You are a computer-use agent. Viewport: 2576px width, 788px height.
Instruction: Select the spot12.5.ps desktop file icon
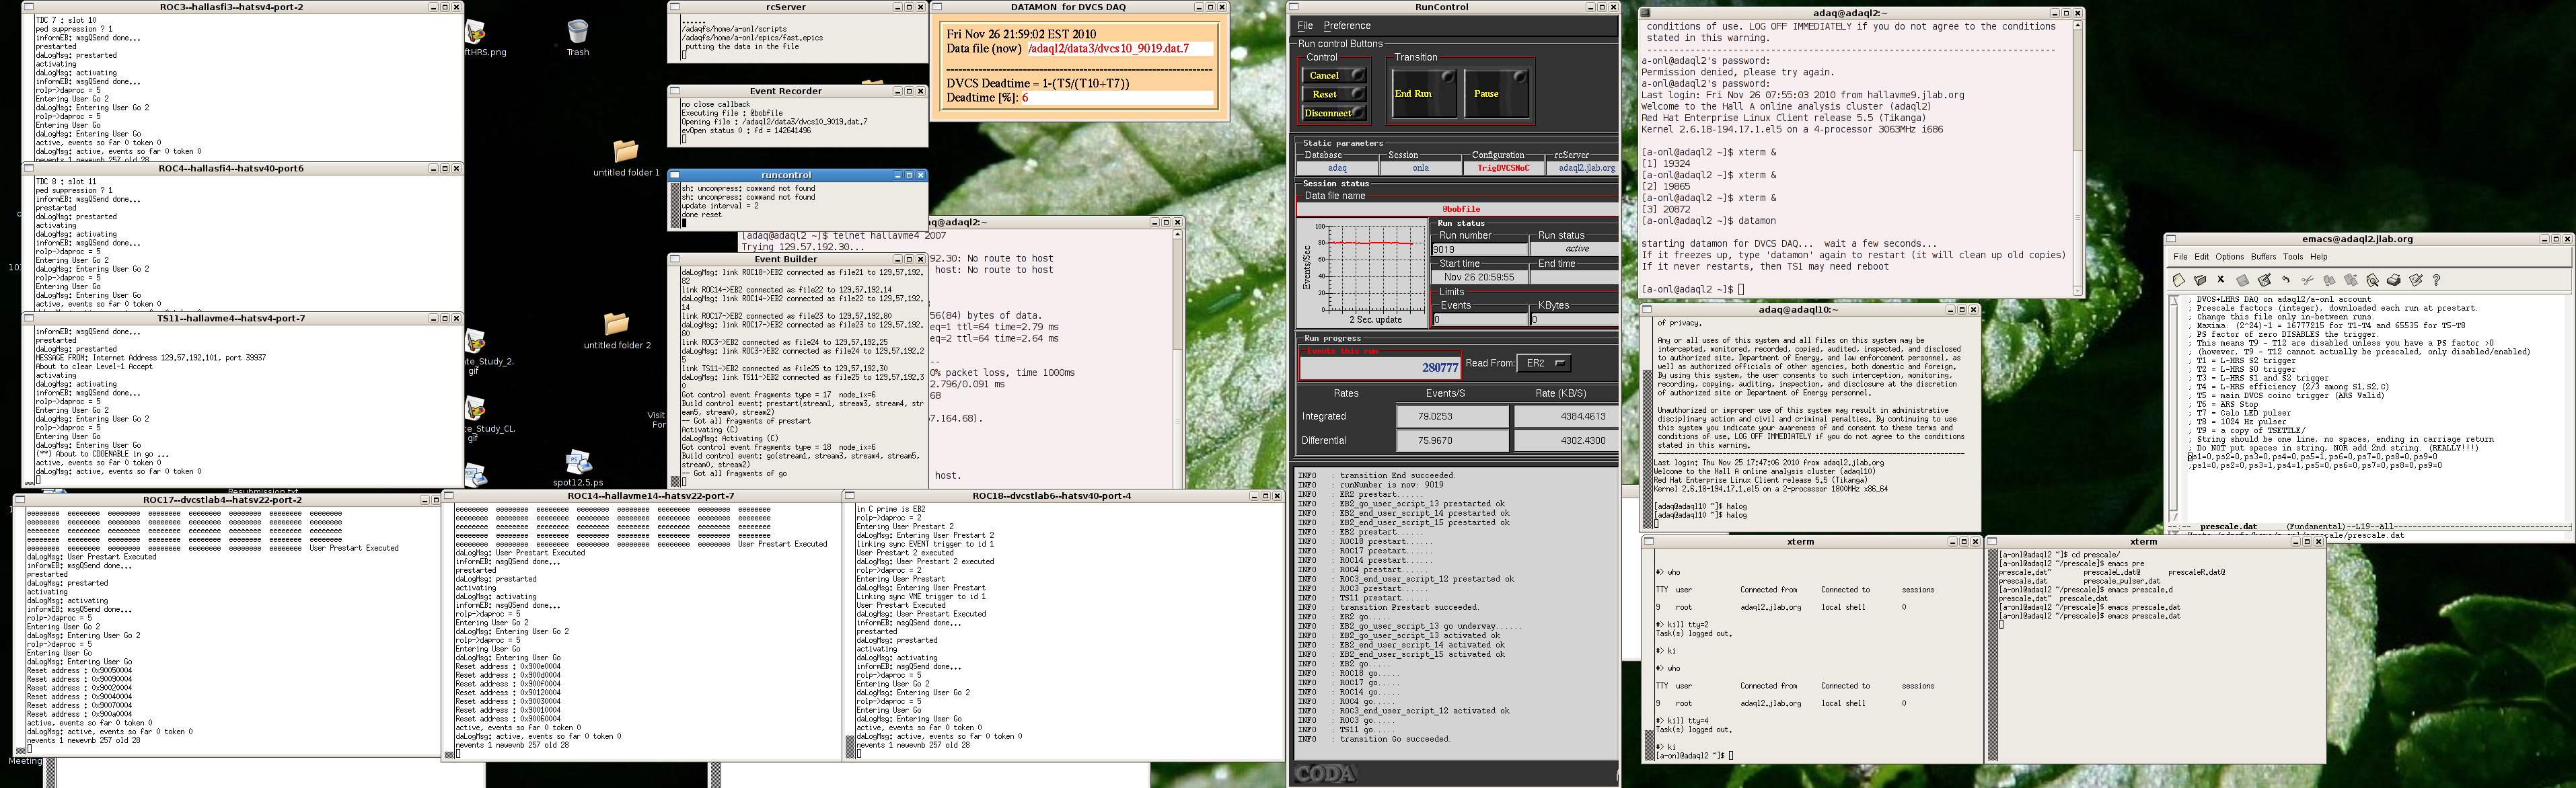point(578,468)
